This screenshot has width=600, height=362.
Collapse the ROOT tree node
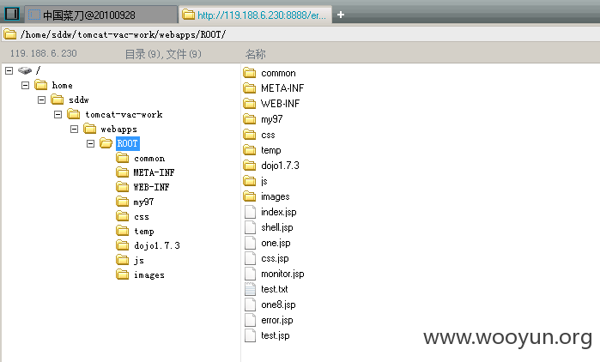pos(90,143)
